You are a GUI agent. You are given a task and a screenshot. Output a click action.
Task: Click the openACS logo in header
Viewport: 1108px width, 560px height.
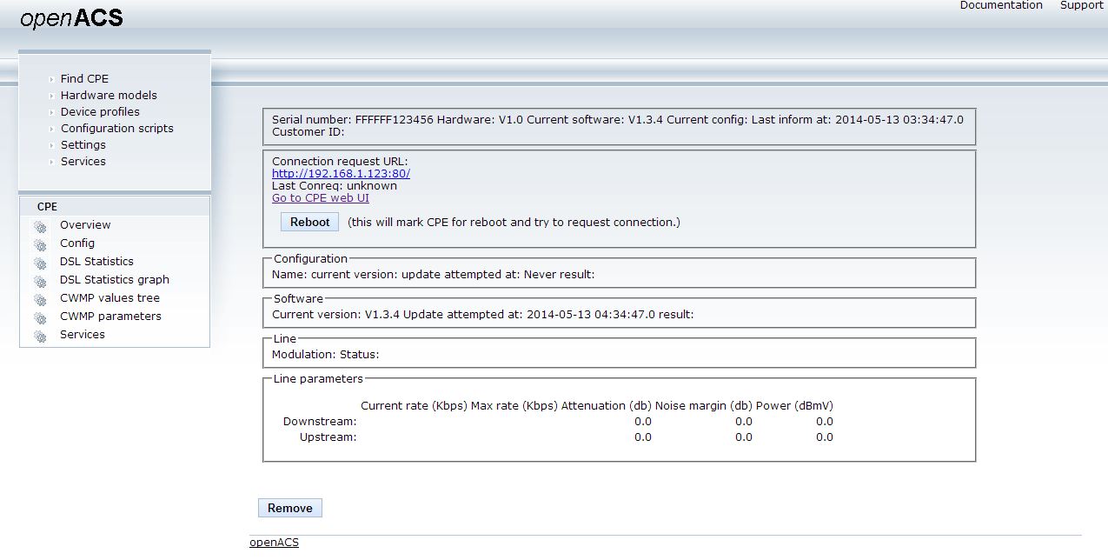click(71, 18)
